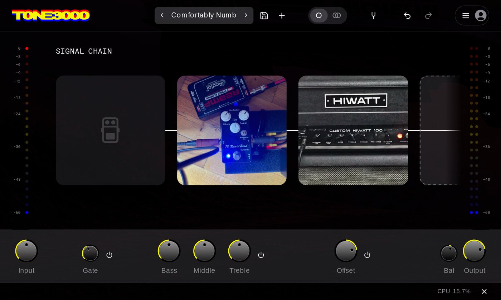Adjust the Middle knob
This screenshot has width=501, height=300.
pyautogui.click(x=204, y=251)
